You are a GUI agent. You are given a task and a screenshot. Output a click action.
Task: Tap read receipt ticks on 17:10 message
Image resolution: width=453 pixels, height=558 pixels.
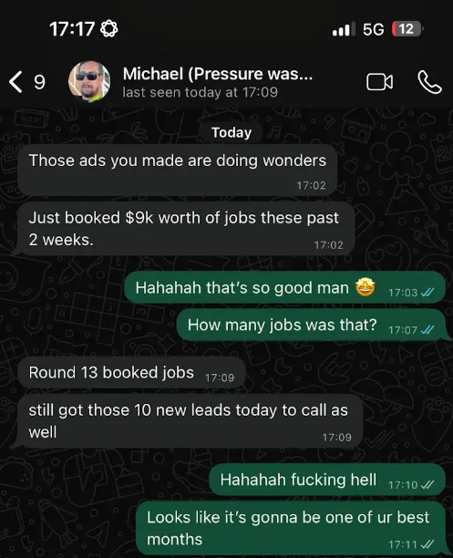click(x=427, y=485)
